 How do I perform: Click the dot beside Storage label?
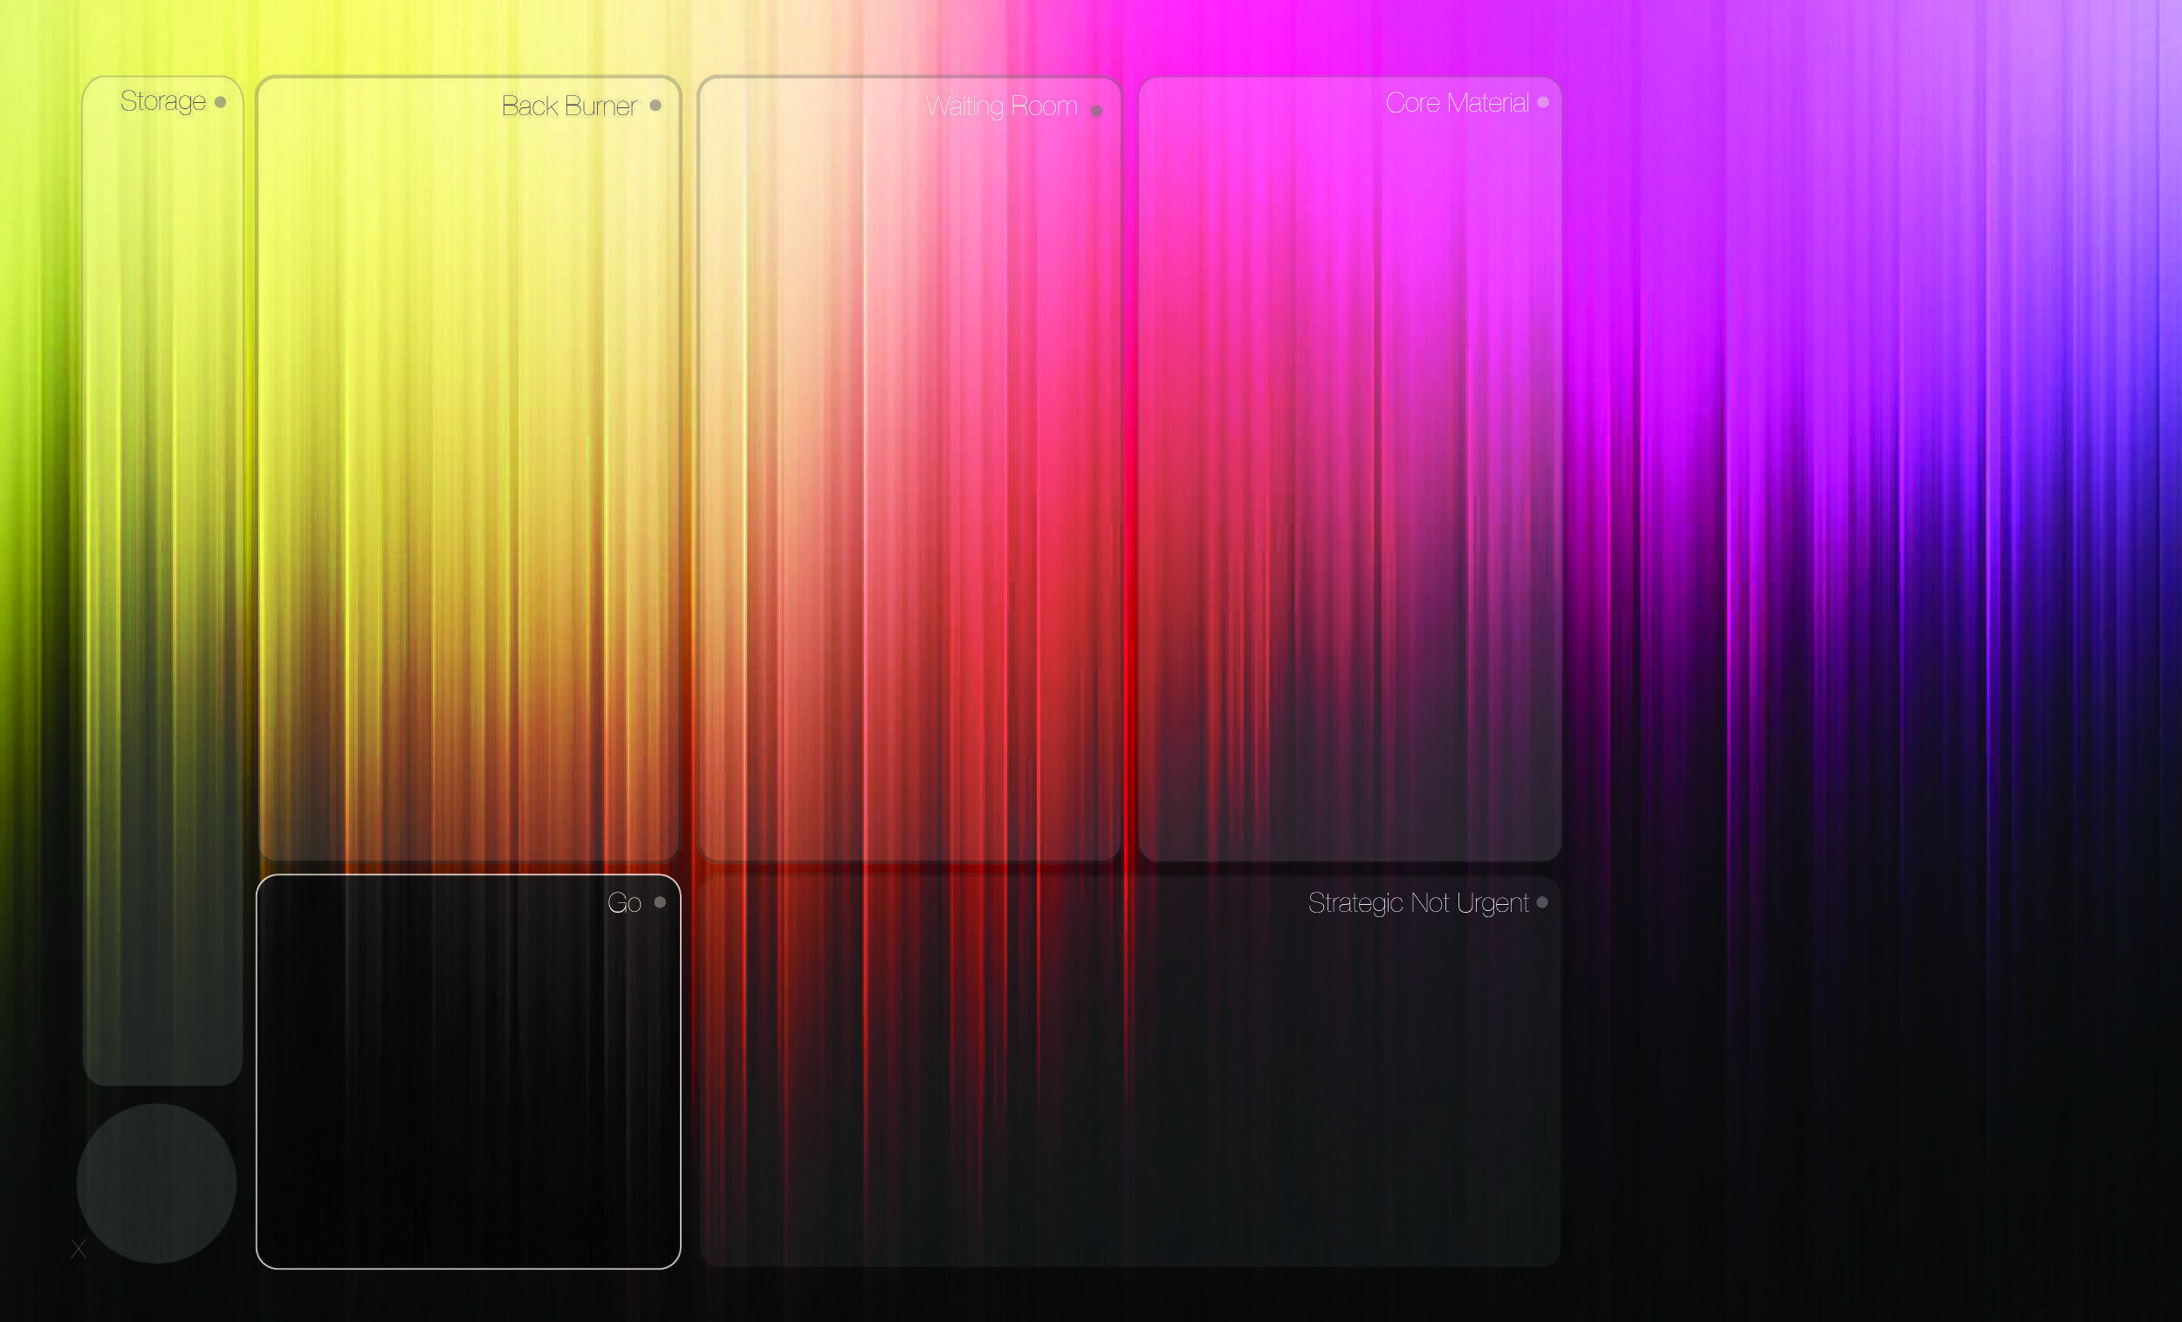(221, 102)
